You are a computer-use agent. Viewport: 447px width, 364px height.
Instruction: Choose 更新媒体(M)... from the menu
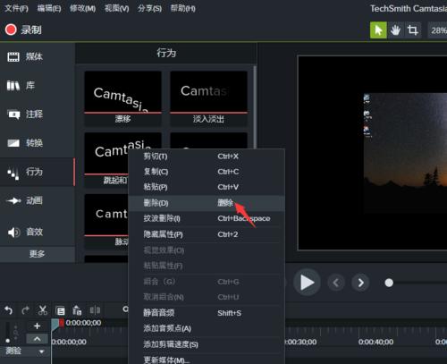point(207,360)
